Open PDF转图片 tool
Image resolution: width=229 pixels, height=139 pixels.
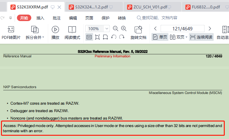tap(11, 33)
